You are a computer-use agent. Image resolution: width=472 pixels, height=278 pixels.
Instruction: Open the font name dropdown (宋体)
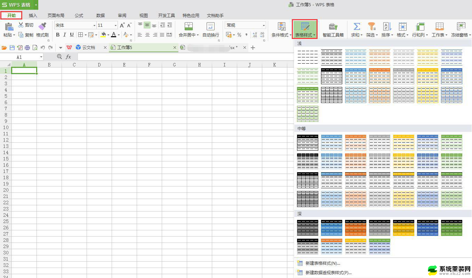tap(94, 25)
